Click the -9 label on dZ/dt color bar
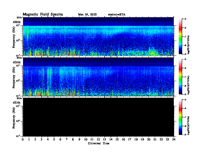 (x=185, y=135)
